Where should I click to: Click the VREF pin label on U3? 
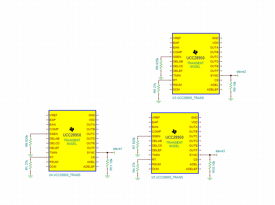[x=177, y=38]
